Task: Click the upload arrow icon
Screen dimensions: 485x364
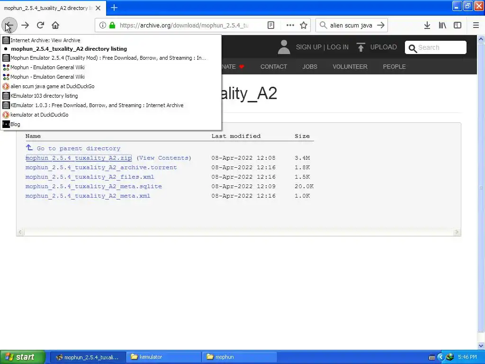Action: point(360,47)
